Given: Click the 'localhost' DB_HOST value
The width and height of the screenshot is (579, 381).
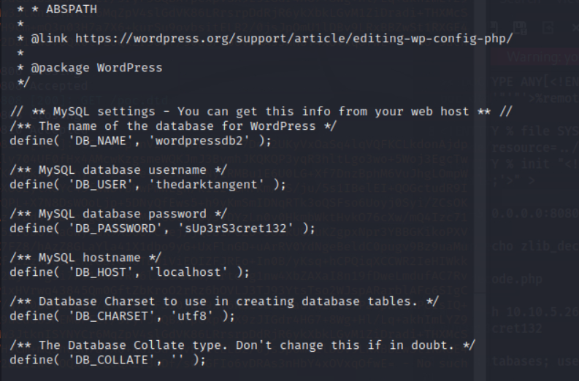Looking at the screenshot, I should pyautogui.click(x=188, y=272).
